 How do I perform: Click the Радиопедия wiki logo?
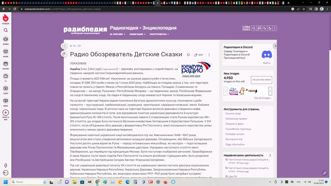(x=85, y=30)
